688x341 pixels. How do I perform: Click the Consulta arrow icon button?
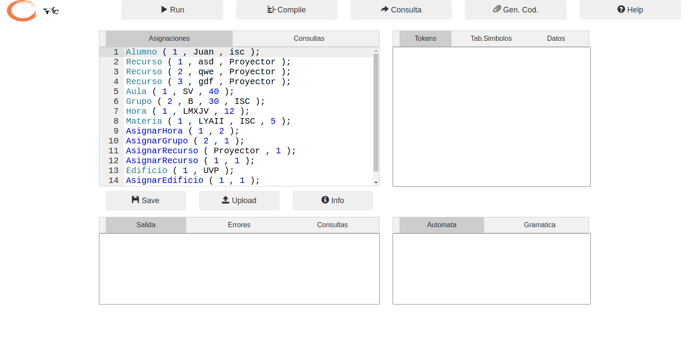(401, 10)
